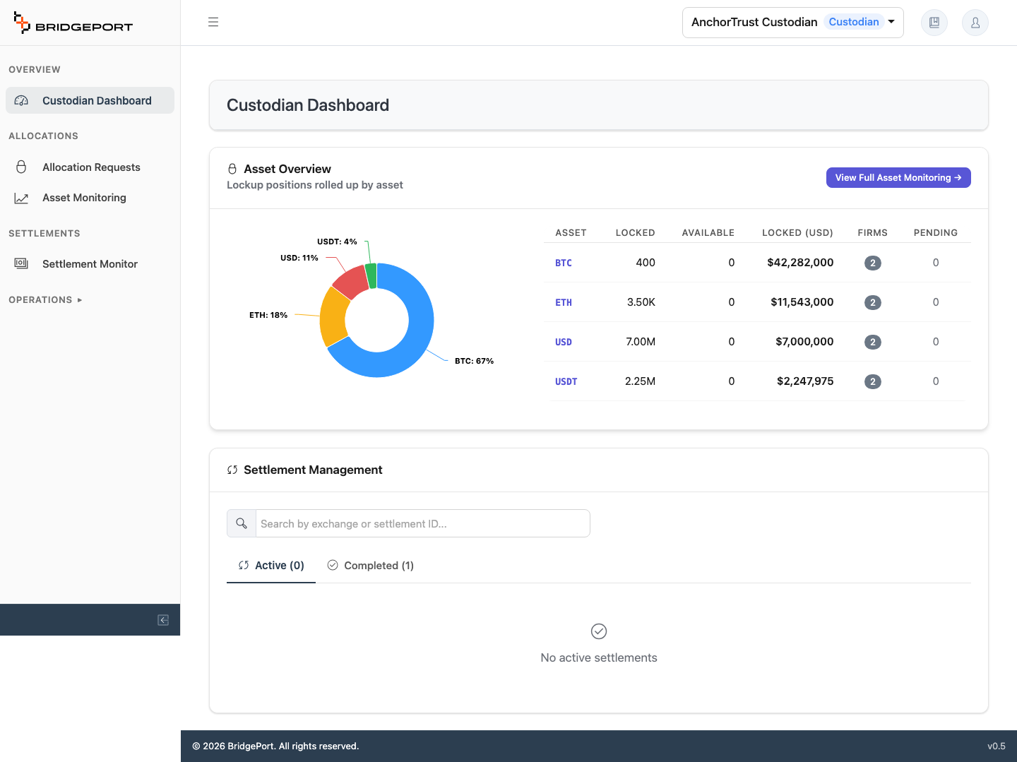Click the ASSET column header
Viewport: 1017px width, 762px height.
(571, 232)
